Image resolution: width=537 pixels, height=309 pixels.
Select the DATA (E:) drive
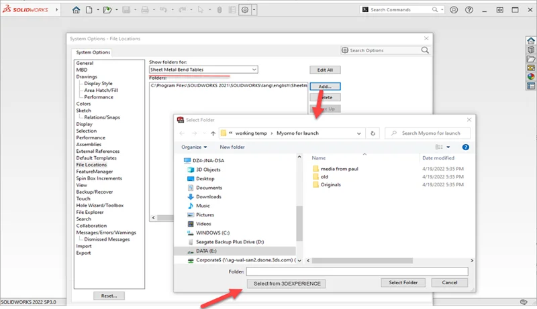[x=205, y=249]
